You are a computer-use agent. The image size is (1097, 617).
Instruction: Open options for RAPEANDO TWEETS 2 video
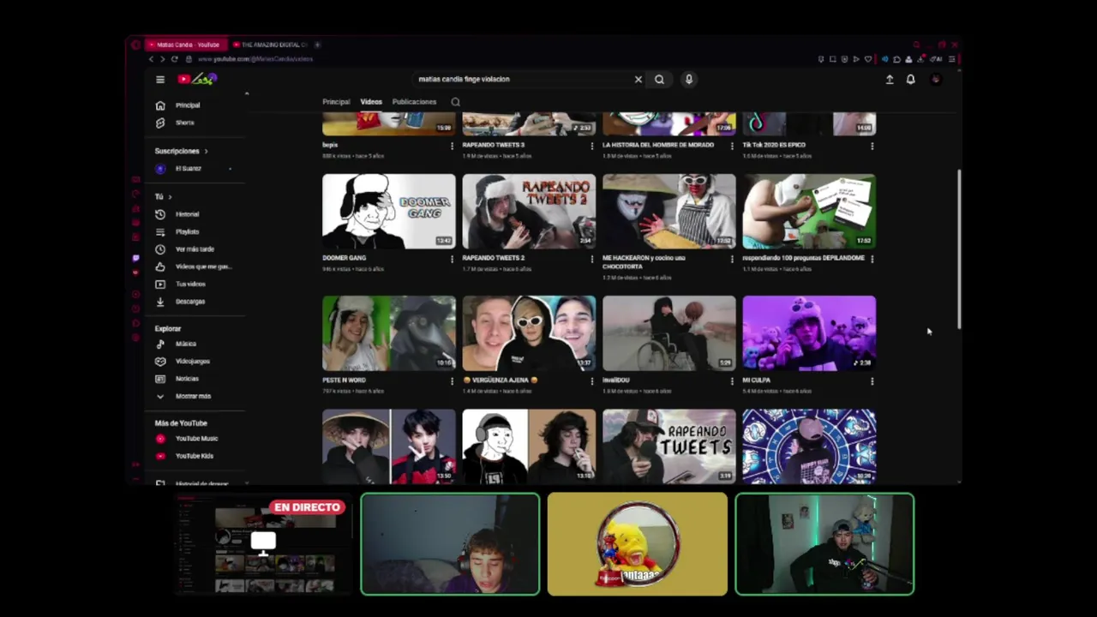(x=591, y=258)
